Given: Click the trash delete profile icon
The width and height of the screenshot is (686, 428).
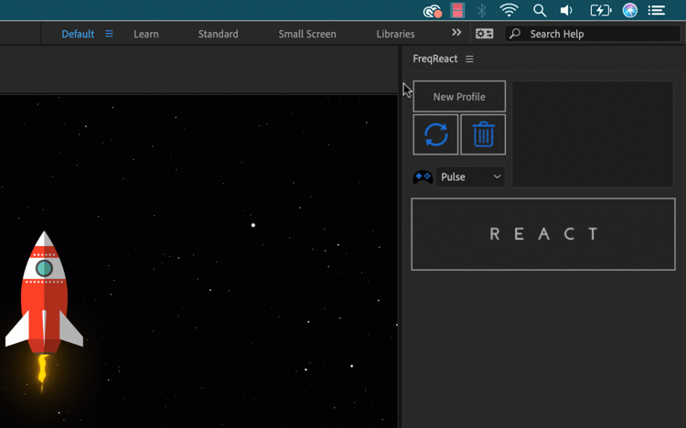Looking at the screenshot, I should click(x=483, y=135).
